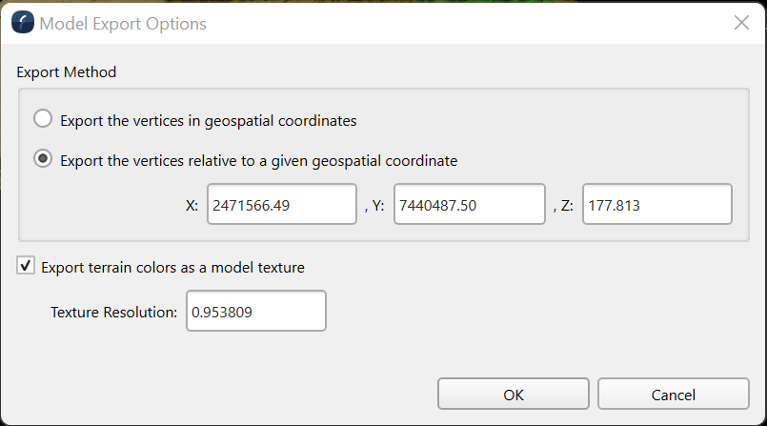Image resolution: width=767 pixels, height=426 pixels.
Task: Click the X coordinate input field
Action: click(x=281, y=205)
